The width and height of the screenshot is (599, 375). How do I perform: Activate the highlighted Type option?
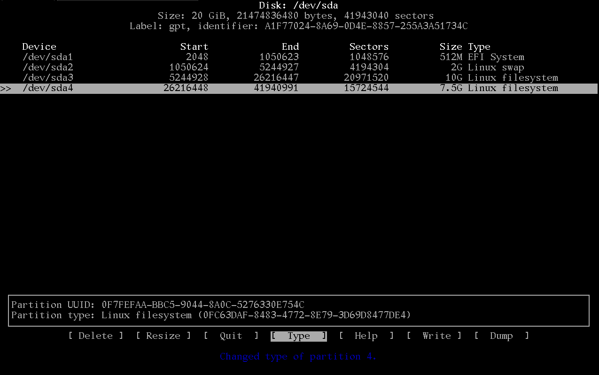coord(298,336)
